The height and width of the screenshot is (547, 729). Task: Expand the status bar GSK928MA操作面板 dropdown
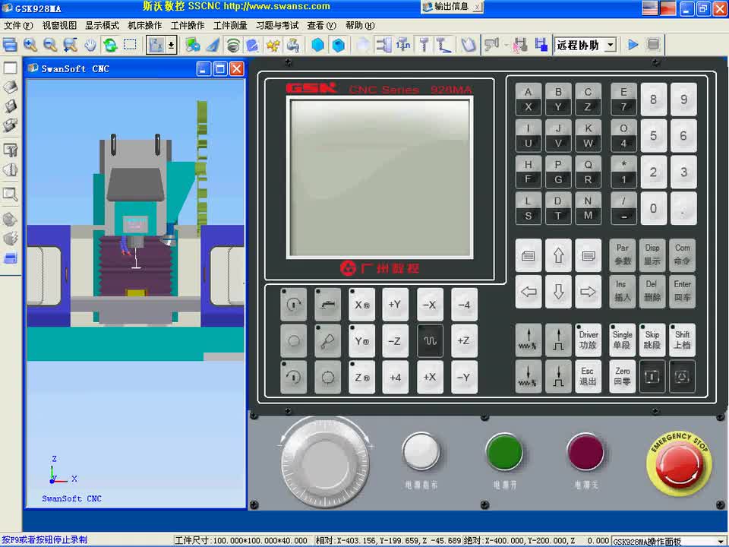pos(721,541)
